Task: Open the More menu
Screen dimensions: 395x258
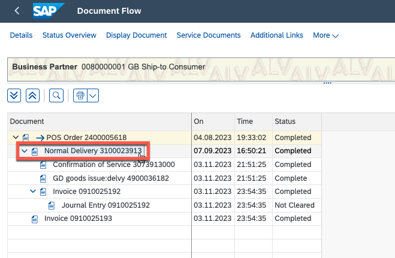Action: tap(325, 35)
